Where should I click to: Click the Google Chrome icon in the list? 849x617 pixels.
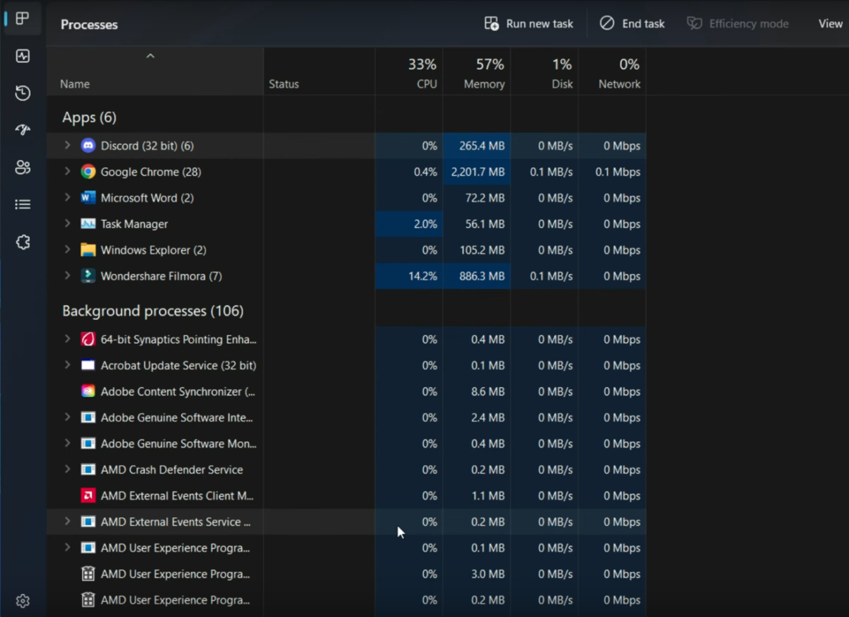point(87,172)
